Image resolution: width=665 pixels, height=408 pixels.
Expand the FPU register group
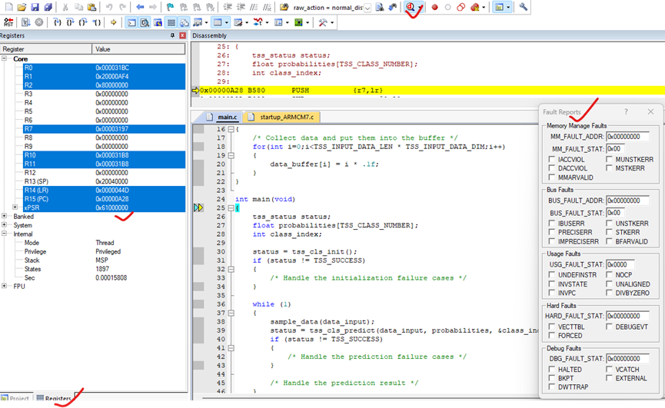click(5, 286)
